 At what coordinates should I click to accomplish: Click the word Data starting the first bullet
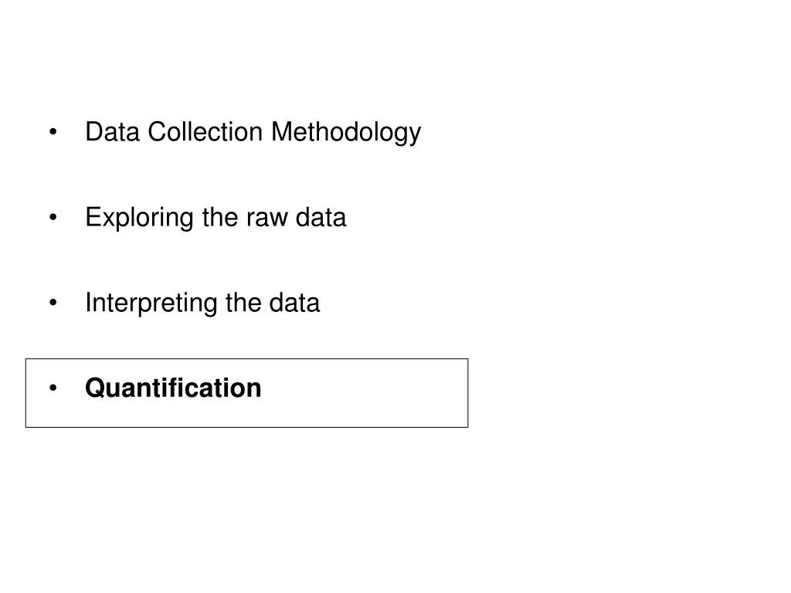(x=113, y=132)
